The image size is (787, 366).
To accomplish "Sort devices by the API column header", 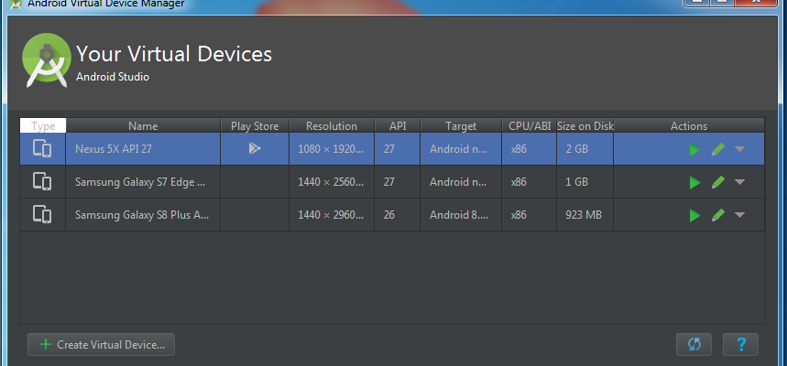I will point(398,126).
